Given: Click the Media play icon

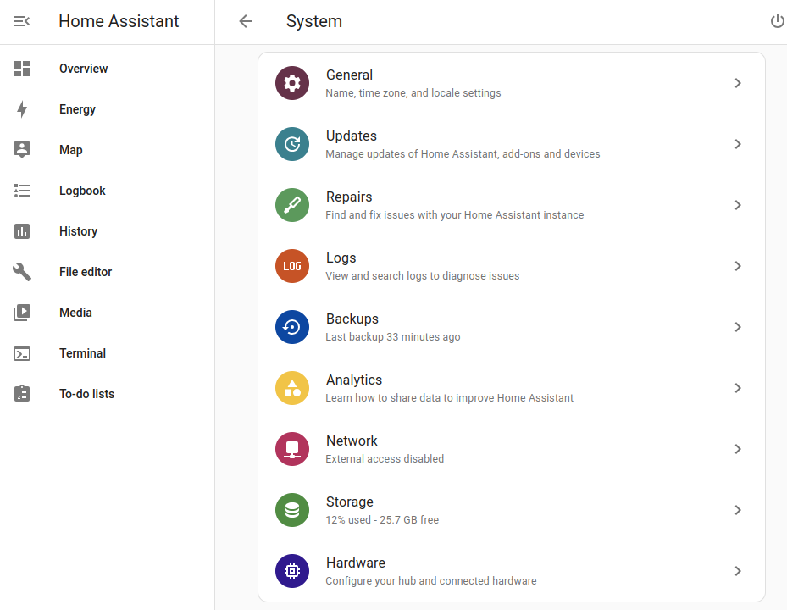Looking at the screenshot, I should [21, 313].
